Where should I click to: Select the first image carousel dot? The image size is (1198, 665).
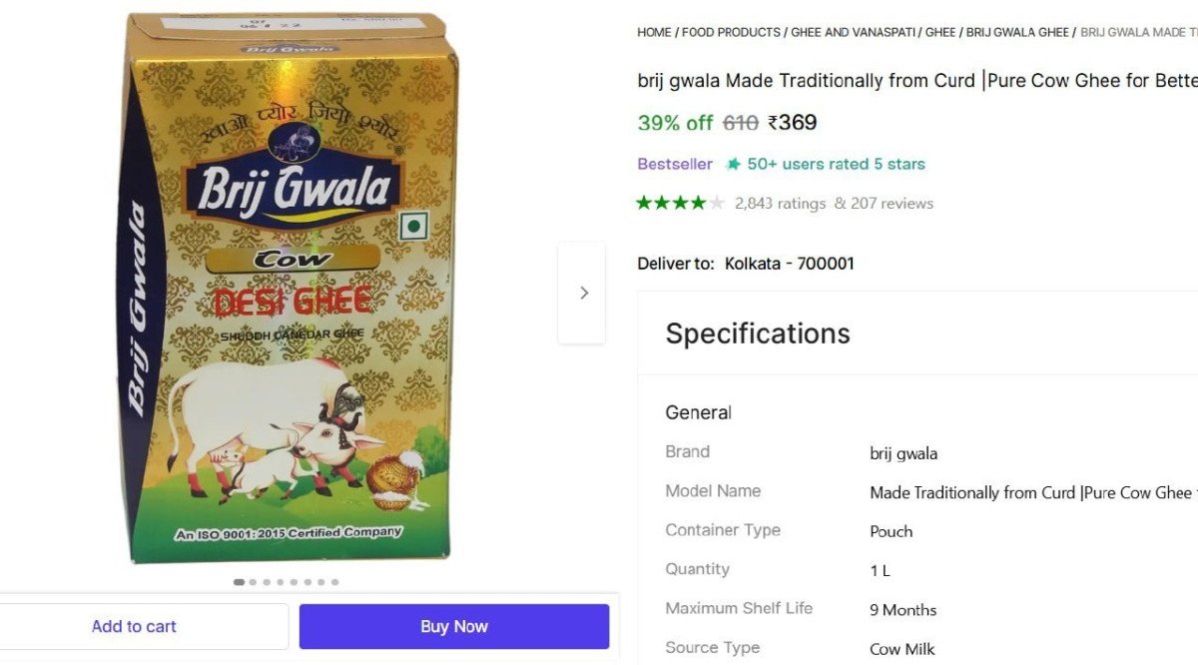(239, 582)
